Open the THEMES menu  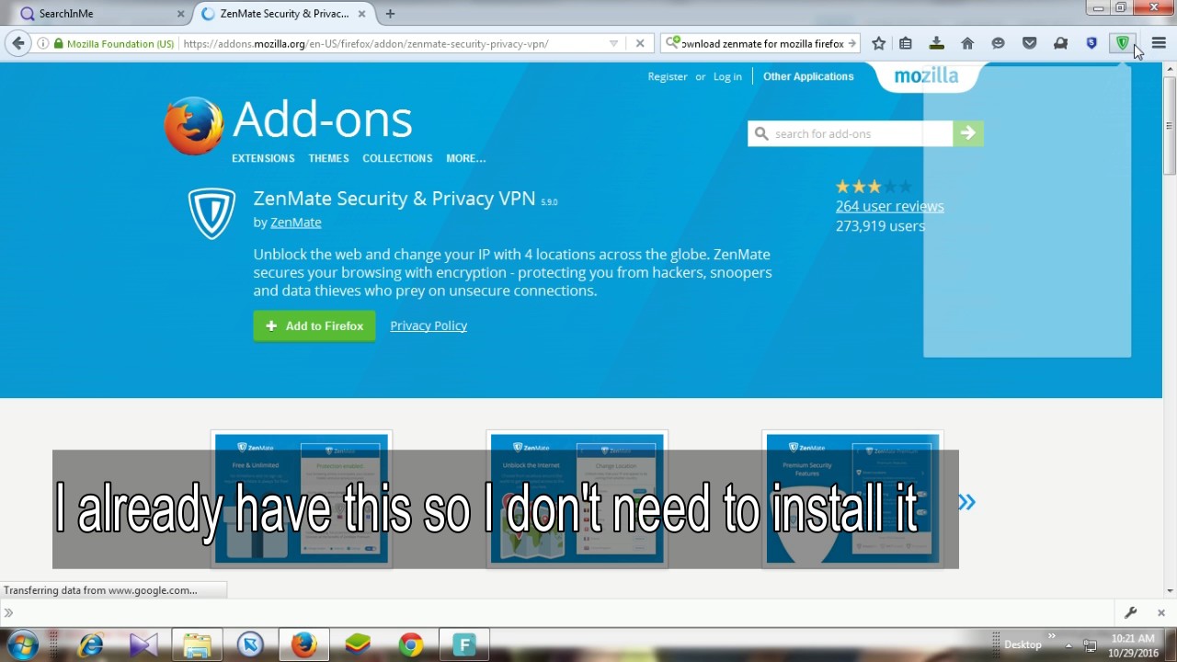[328, 158]
